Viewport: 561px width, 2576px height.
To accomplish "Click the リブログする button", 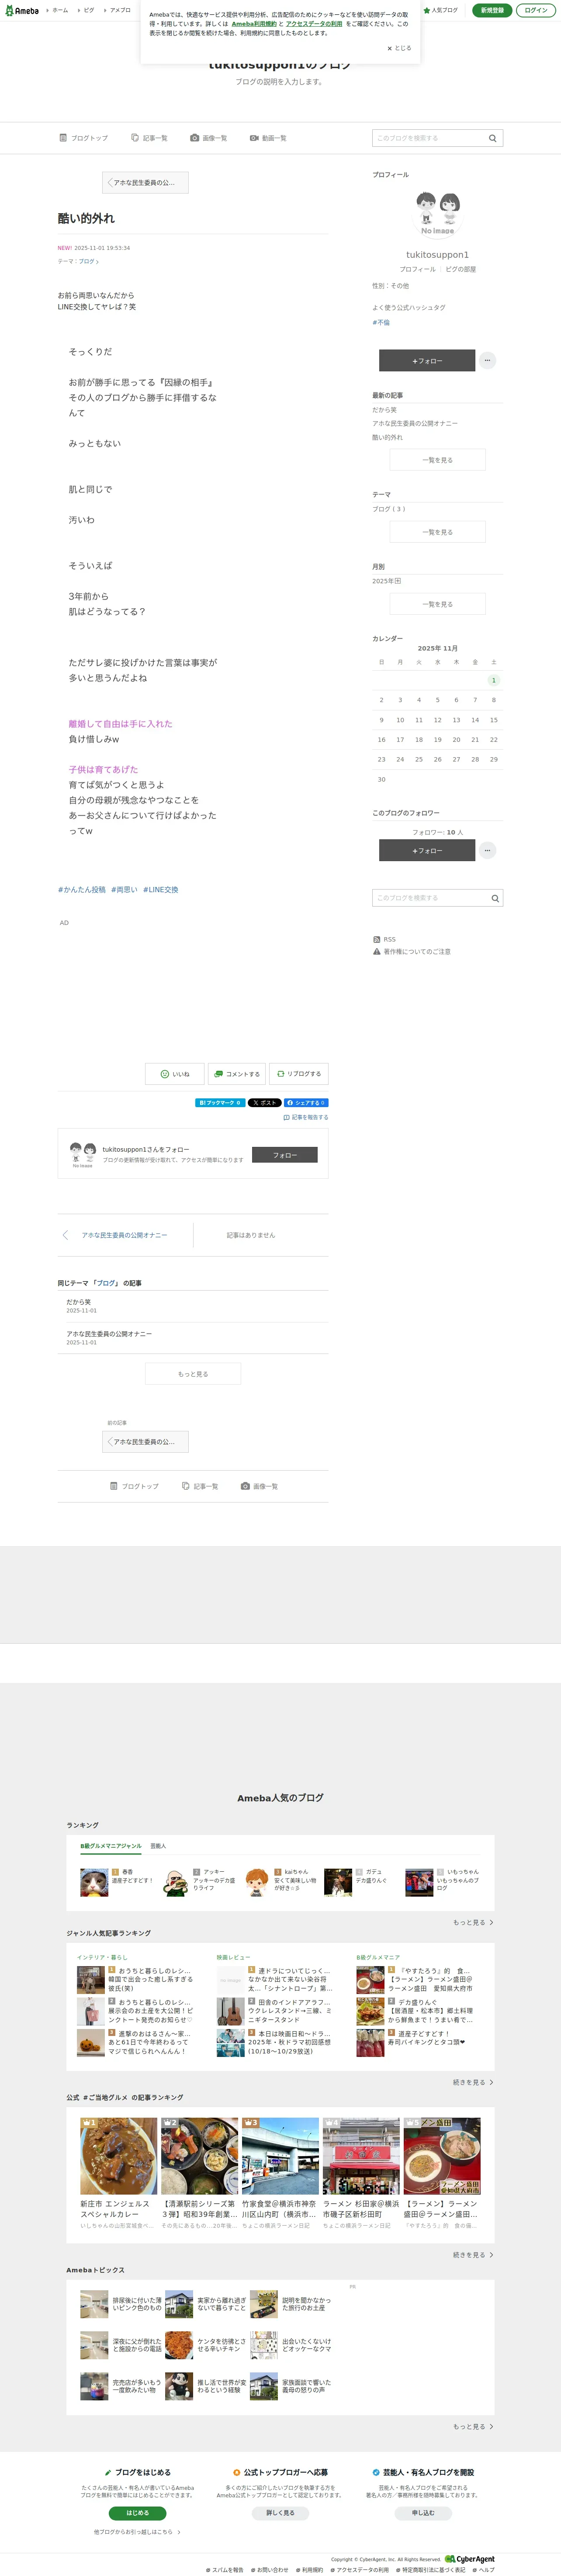I will [x=299, y=1074].
